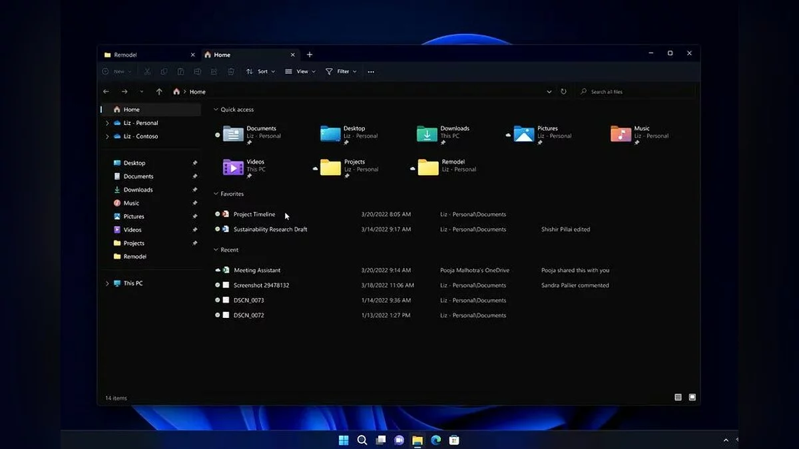Switch to large thumbnails view toggle
799x449 pixels.
692,397
